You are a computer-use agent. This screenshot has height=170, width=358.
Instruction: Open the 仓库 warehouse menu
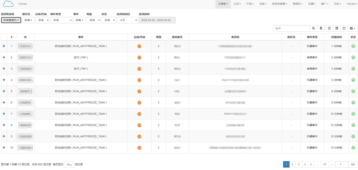(x=263, y=4)
